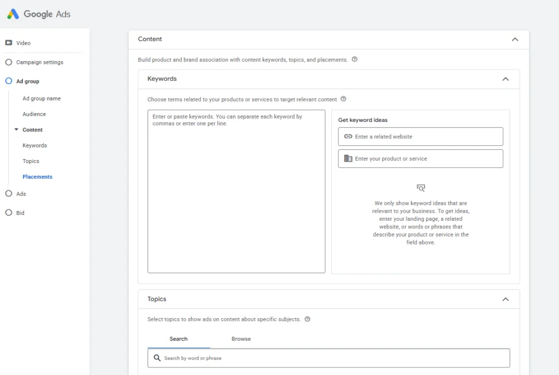559x375 pixels.
Task: Open help icon beside topics description
Action: click(307, 319)
